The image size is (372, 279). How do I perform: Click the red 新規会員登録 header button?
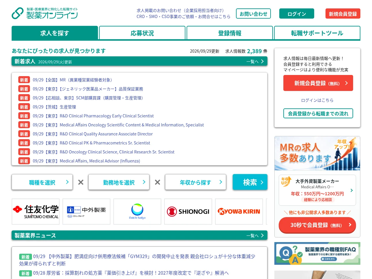pyautogui.click(x=343, y=14)
